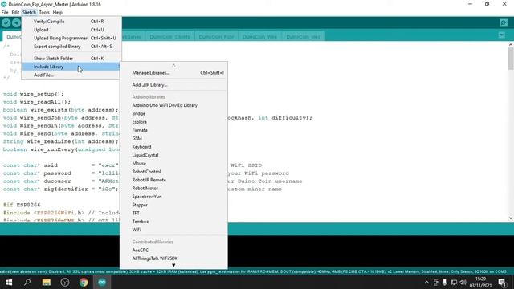Select Export compiled Binary
This screenshot has height=289, width=514.
pos(71,47)
